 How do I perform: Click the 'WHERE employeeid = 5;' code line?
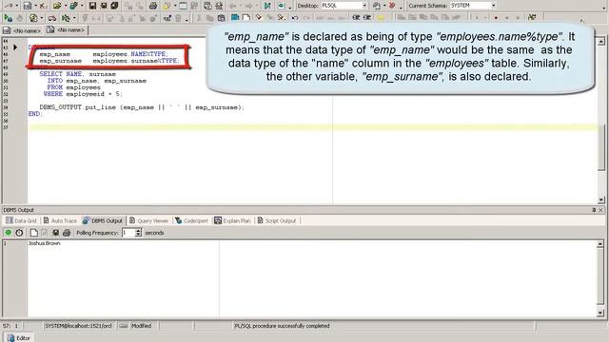click(83, 94)
